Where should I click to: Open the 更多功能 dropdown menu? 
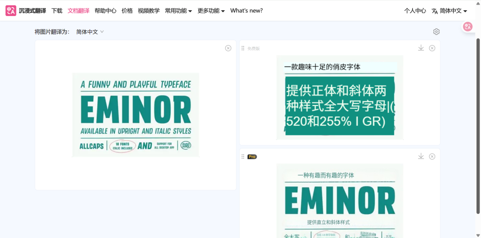click(x=211, y=11)
